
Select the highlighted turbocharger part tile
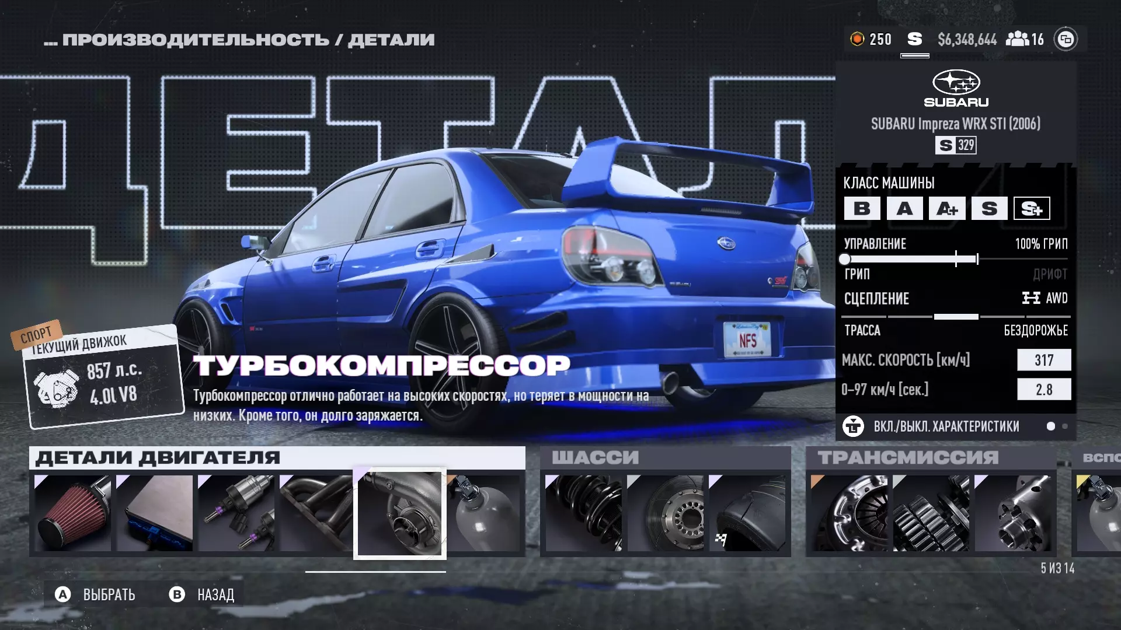(400, 513)
